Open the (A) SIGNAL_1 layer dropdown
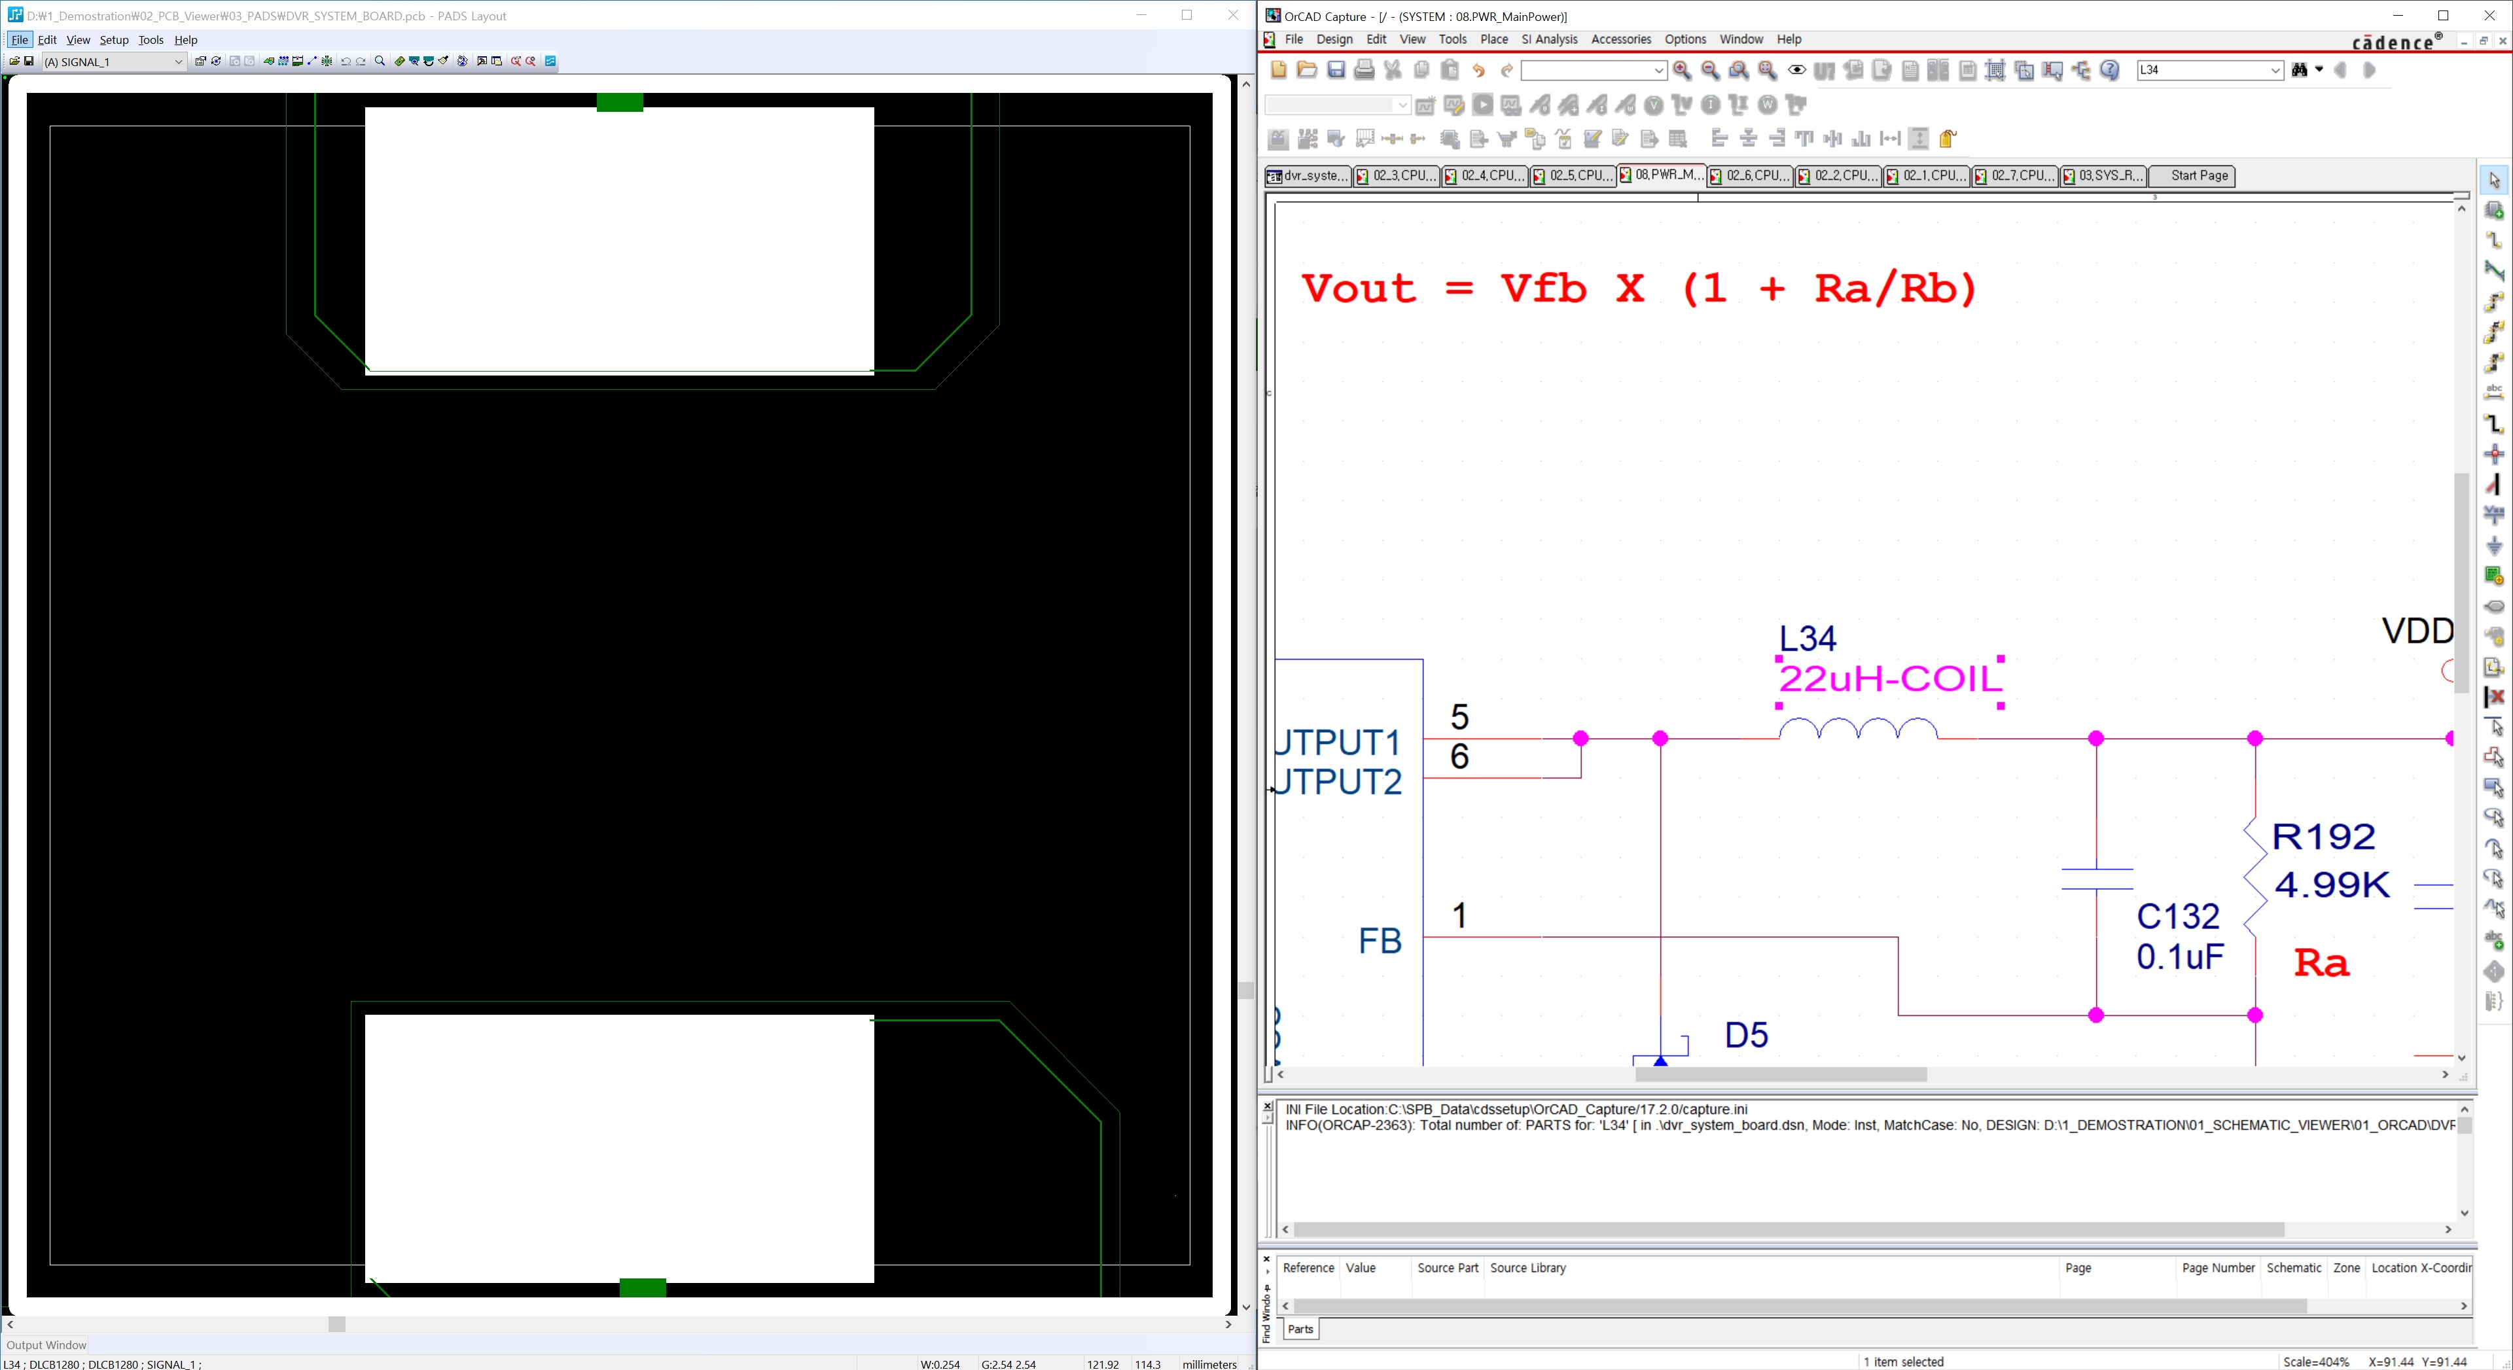Screen dimensions: 2513x1370 point(179,61)
